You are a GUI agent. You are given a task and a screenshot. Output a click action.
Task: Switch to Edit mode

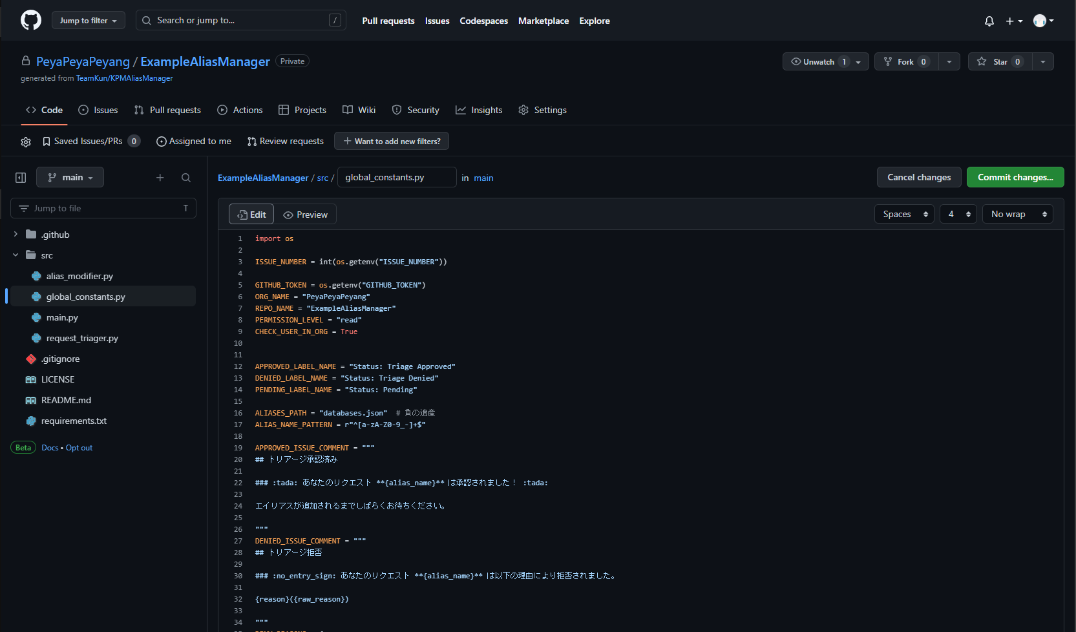251,215
